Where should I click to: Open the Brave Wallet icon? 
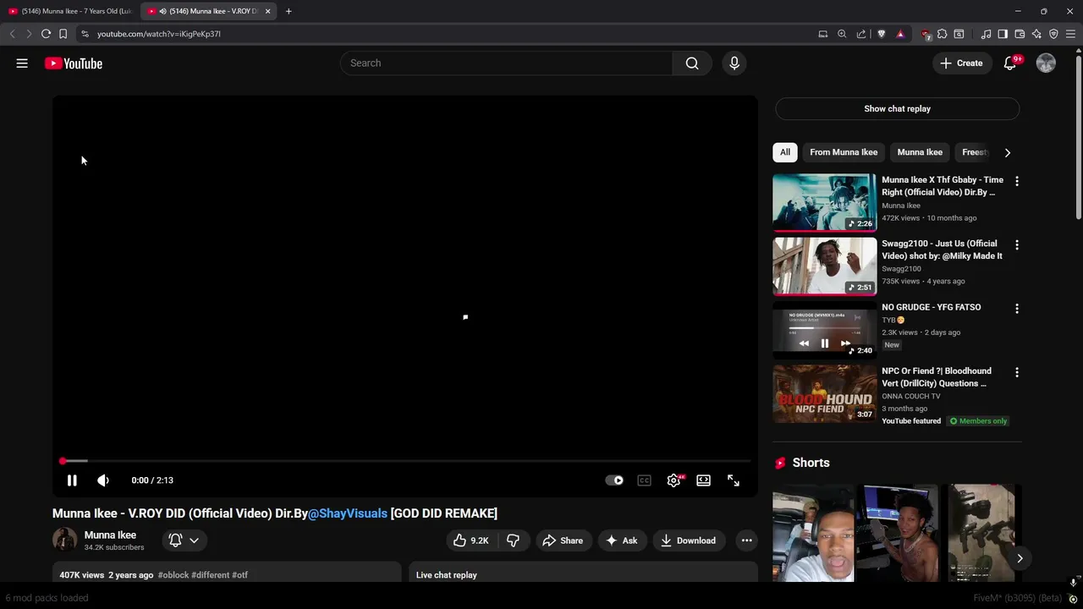click(x=1020, y=34)
